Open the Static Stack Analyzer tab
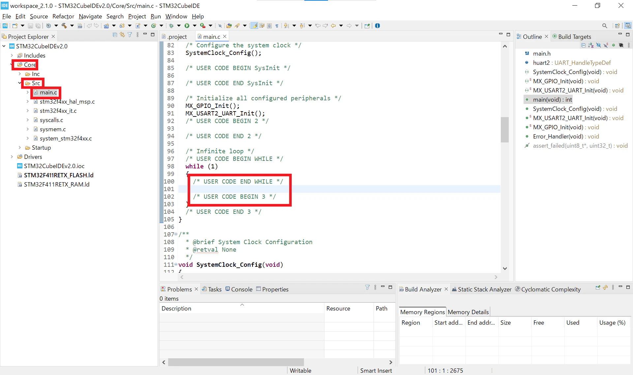 [482, 289]
